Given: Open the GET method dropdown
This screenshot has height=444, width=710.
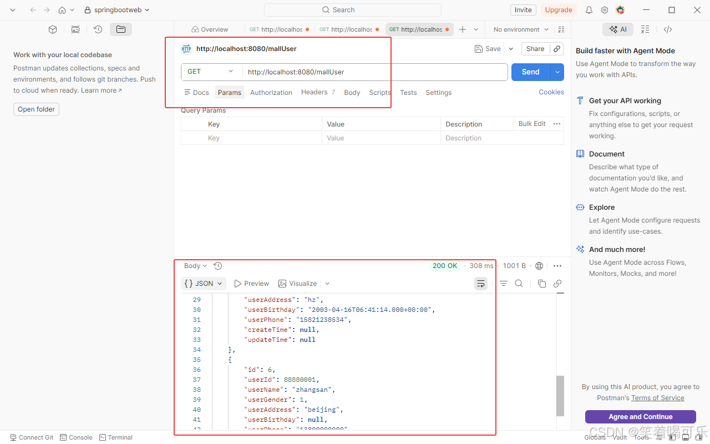Looking at the screenshot, I should (x=211, y=72).
